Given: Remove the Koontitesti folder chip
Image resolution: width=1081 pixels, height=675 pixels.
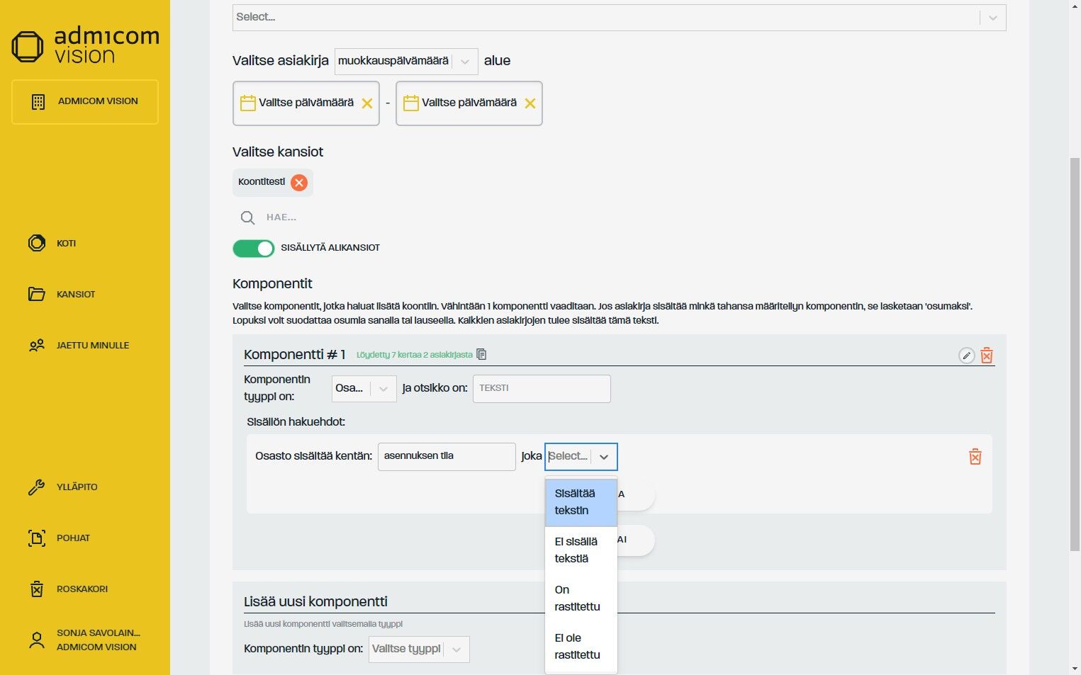Looking at the screenshot, I should [299, 183].
